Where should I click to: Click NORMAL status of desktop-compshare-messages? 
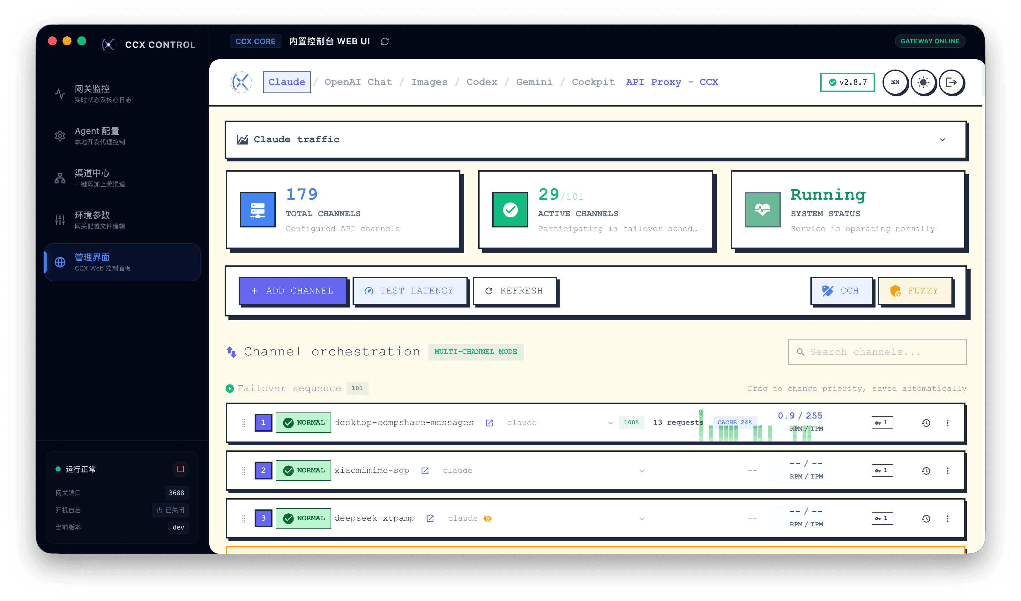[303, 423]
